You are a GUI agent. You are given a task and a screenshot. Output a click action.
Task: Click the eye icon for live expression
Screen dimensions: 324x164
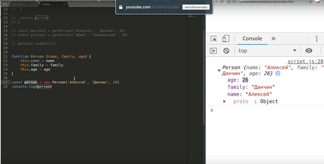309,50
